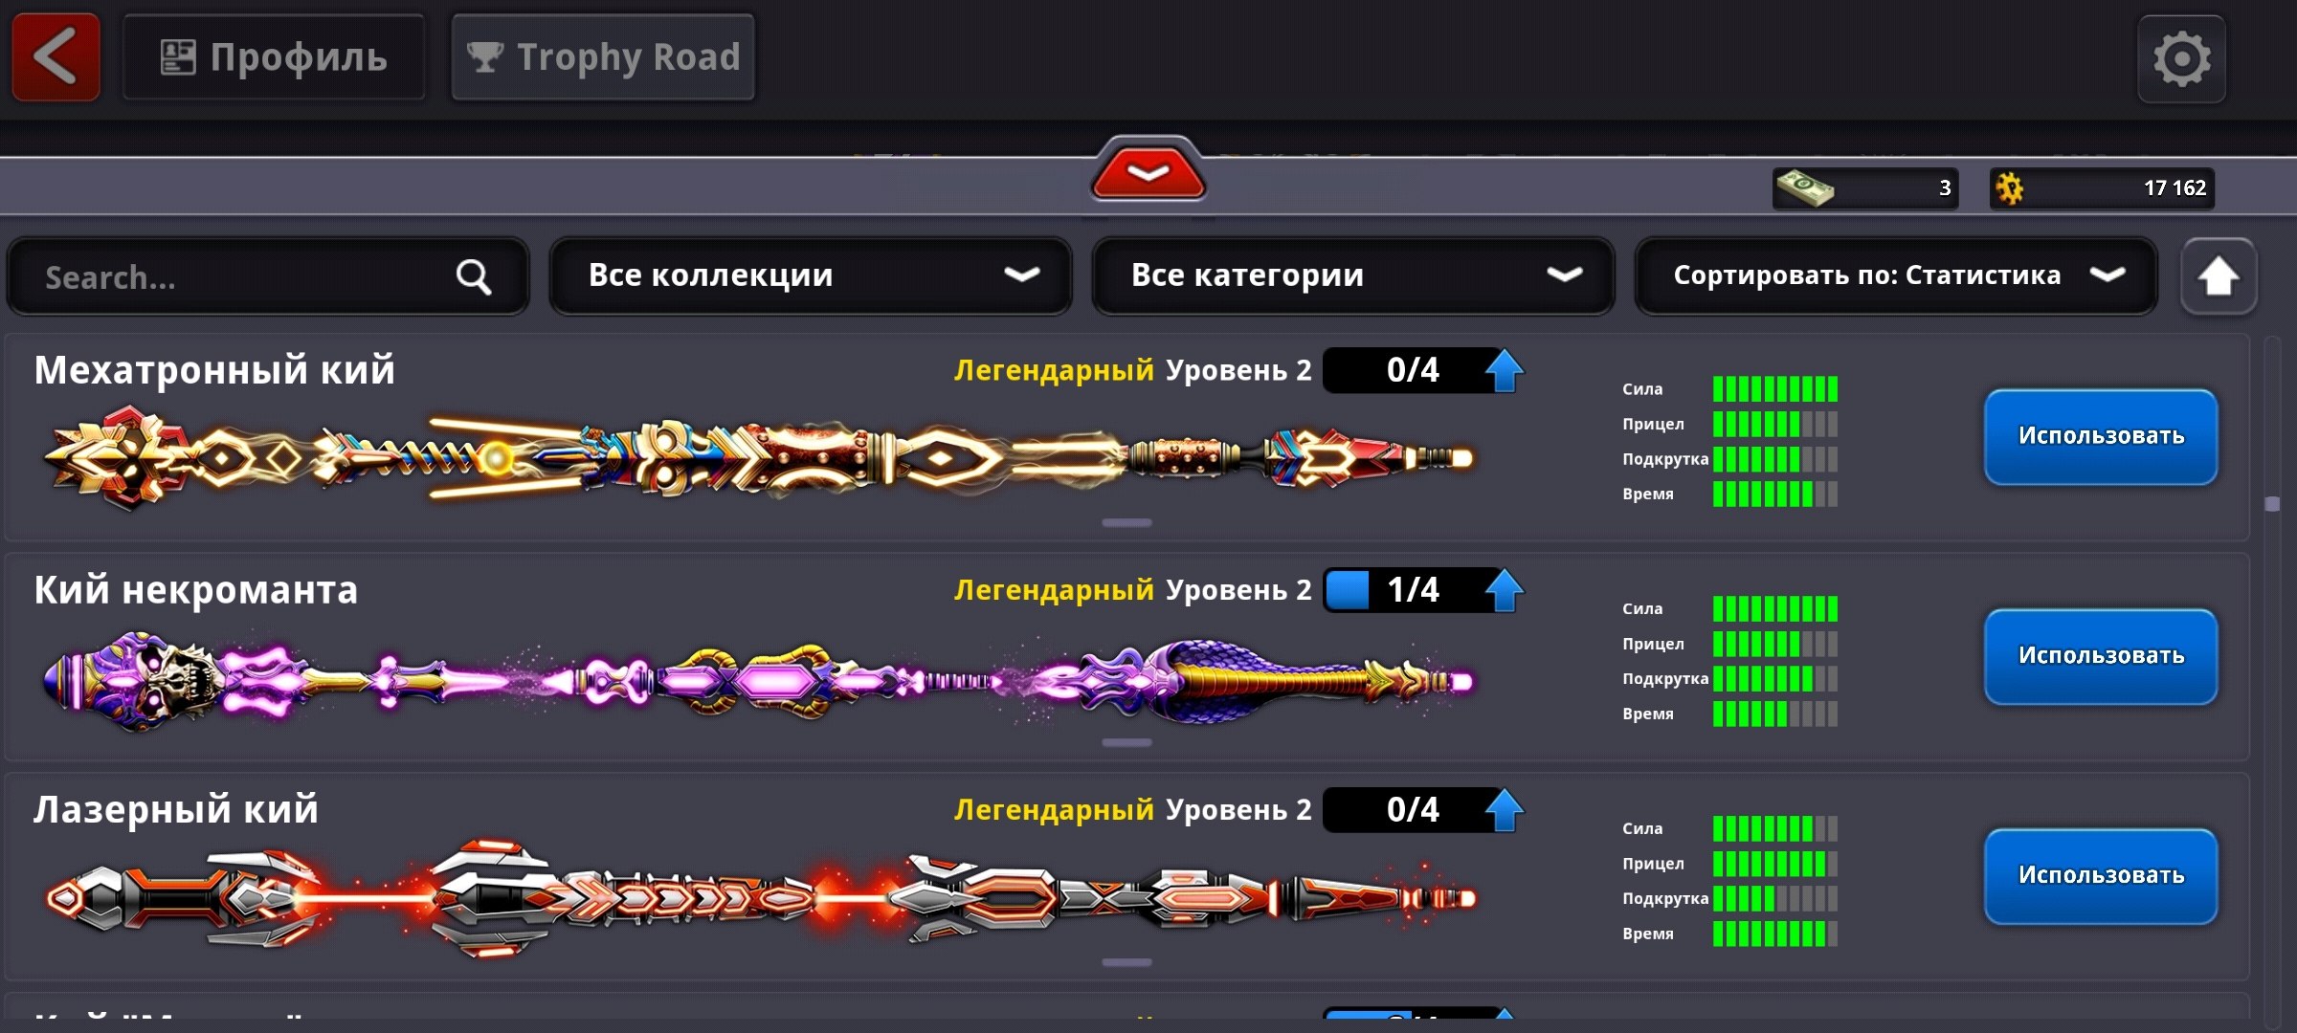This screenshot has width=2297, height=1033.
Task: Go back with the red arrow button
Action: pyautogui.click(x=56, y=57)
